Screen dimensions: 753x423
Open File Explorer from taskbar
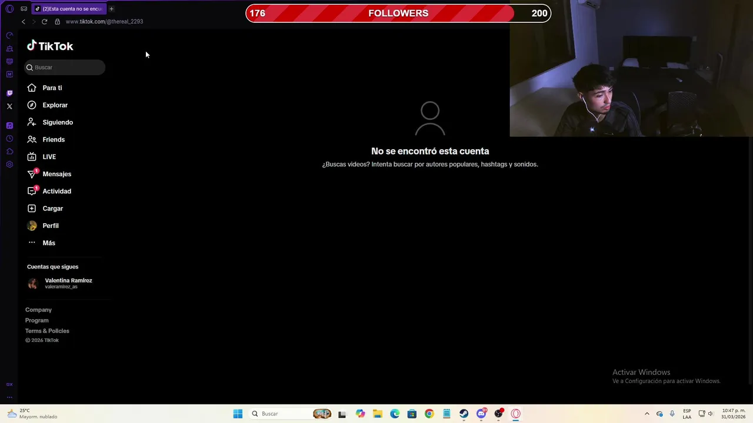377,414
